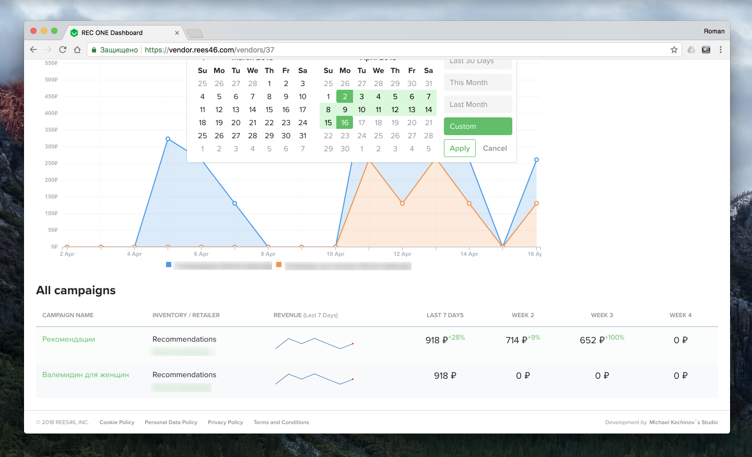The image size is (752, 457).
Task: Pick April 20 in the calendar
Action: (412, 123)
